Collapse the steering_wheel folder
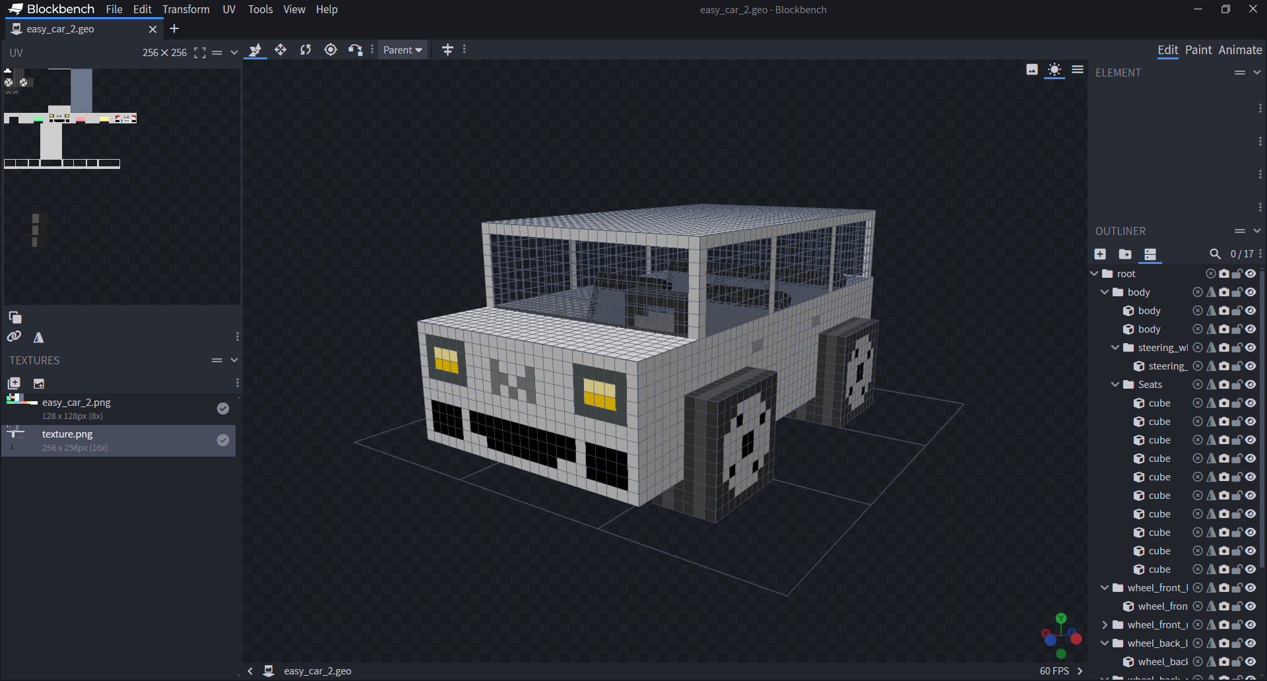The image size is (1267, 681). (1115, 348)
